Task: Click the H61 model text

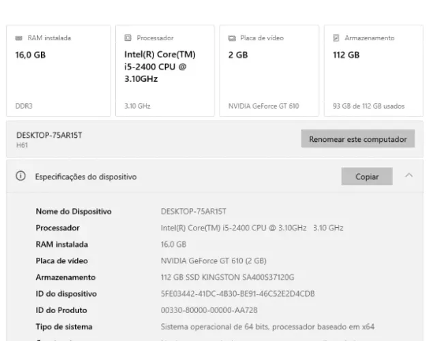Action: [x=22, y=145]
